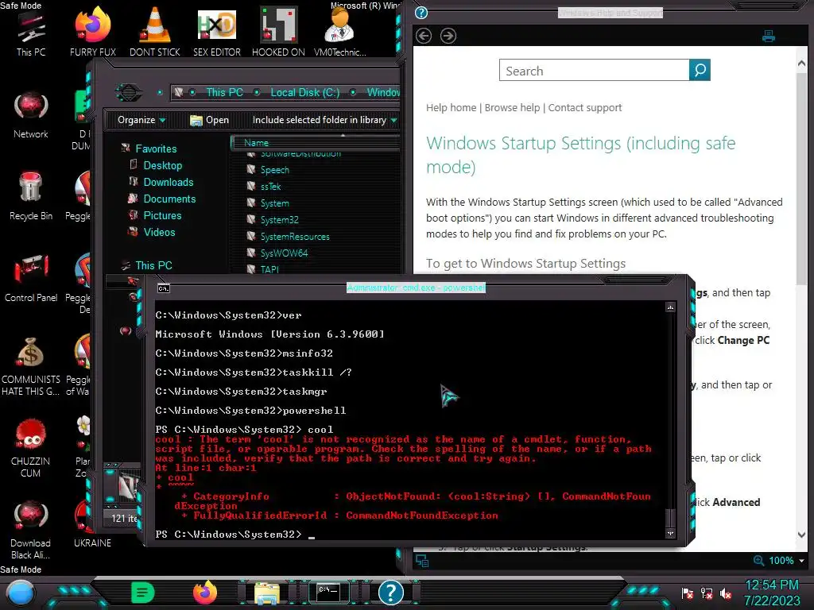Click This PC in the address breadcrumb
Viewport: 814px width, 610px height.
(224, 92)
